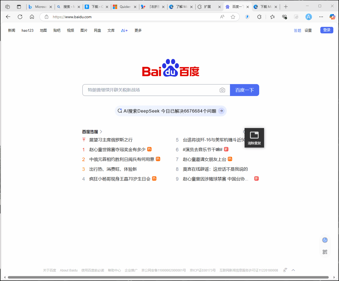Screen dimensions: 339x281
Task: Open the browser home page
Action: coord(32,17)
